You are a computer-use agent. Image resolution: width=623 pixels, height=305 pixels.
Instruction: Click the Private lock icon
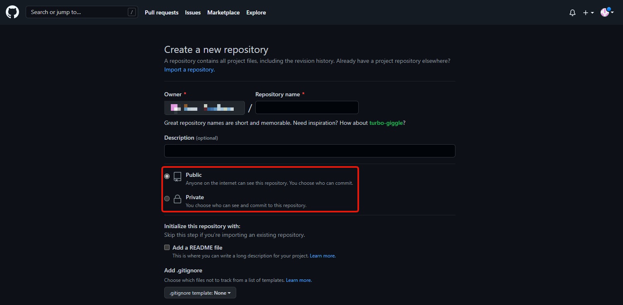(x=177, y=199)
